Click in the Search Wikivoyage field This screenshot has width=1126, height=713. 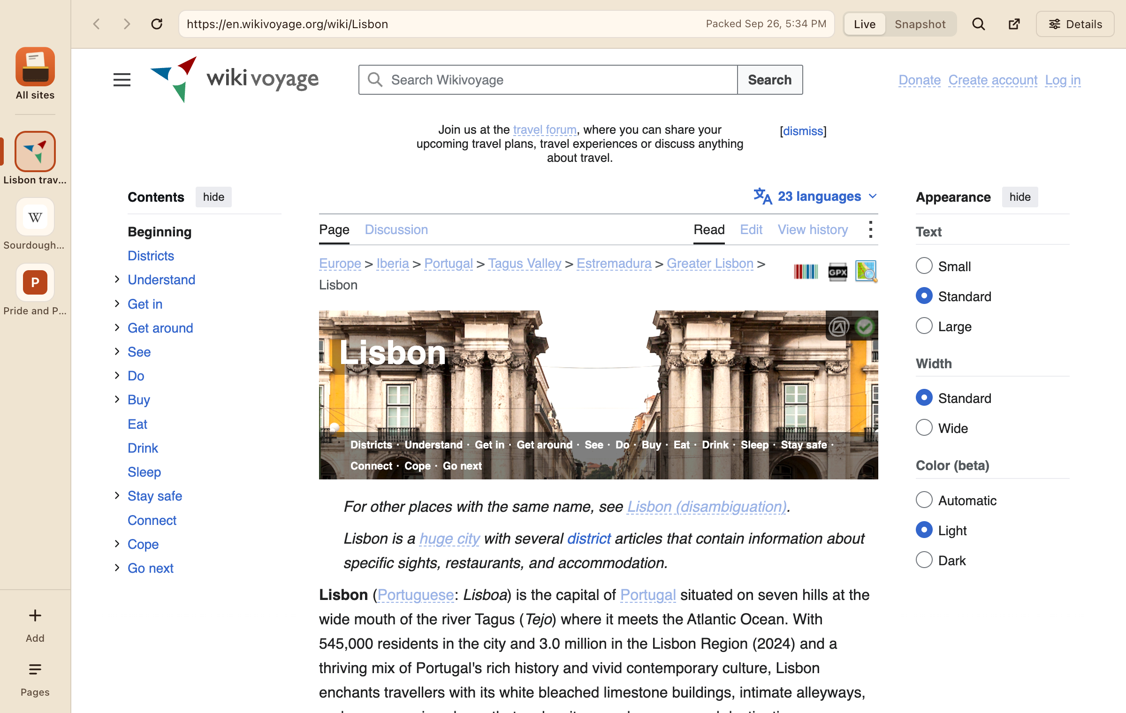click(x=548, y=80)
